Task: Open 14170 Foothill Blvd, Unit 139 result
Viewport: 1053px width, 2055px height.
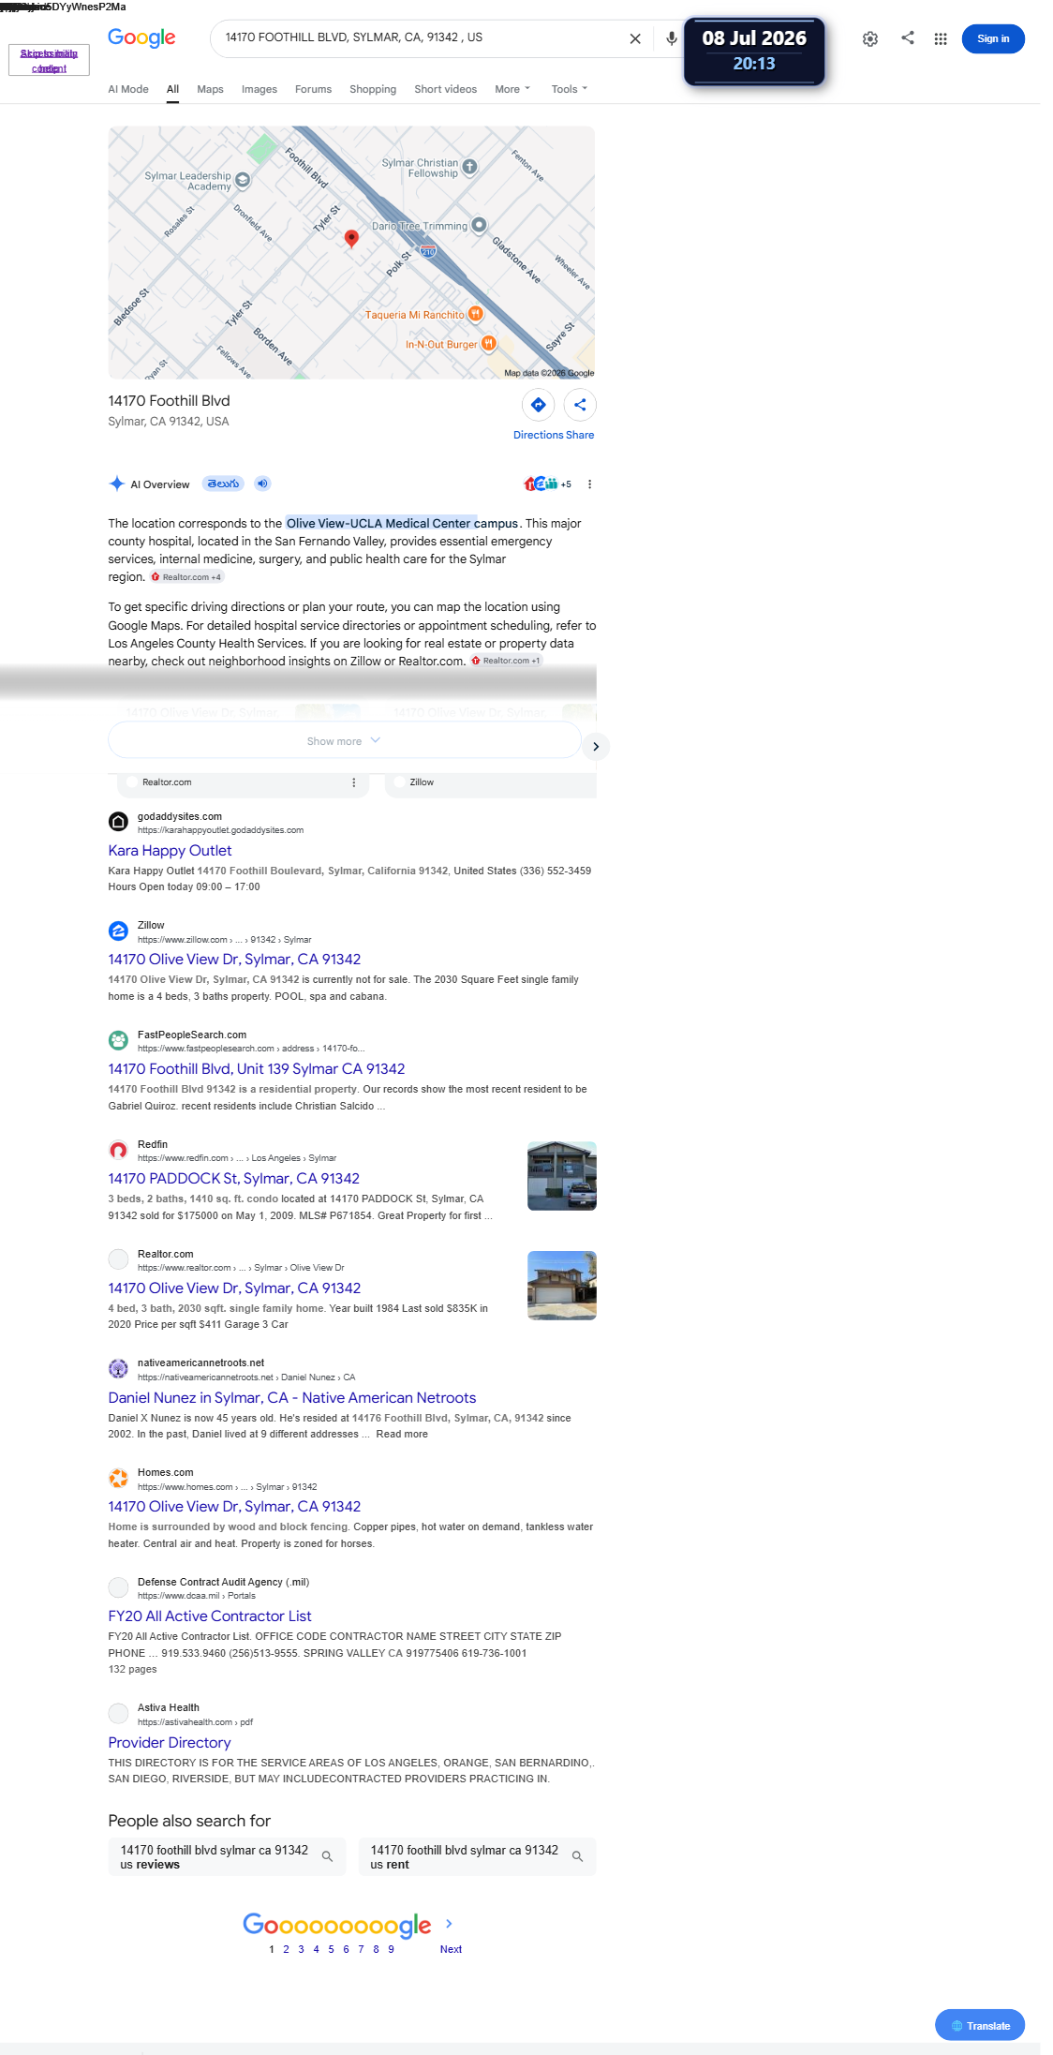Action: pyautogui.click(x=257, y=1069)
